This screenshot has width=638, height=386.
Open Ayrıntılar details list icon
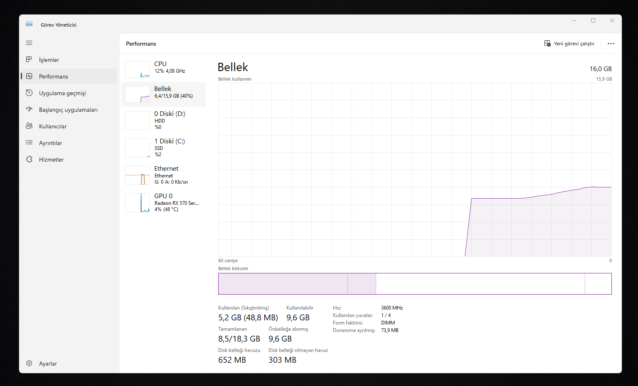coord(29,143)
